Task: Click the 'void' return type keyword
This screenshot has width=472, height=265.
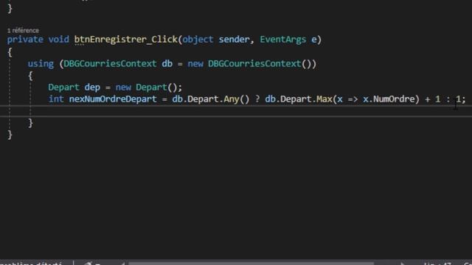Action: click(58, 40)
